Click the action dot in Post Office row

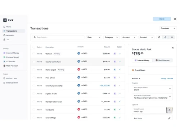pos(120,77)
